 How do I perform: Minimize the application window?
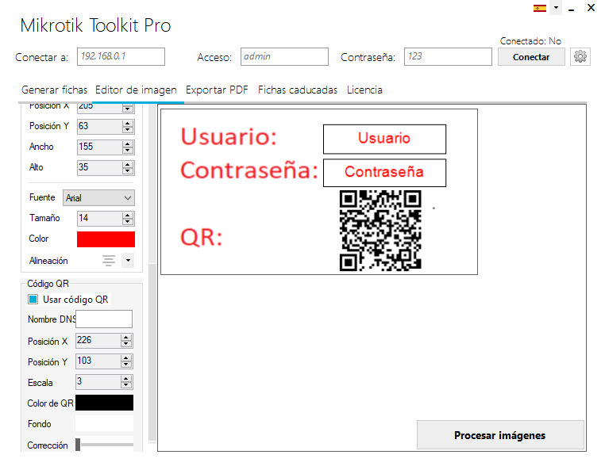click(x=572, y=9)
